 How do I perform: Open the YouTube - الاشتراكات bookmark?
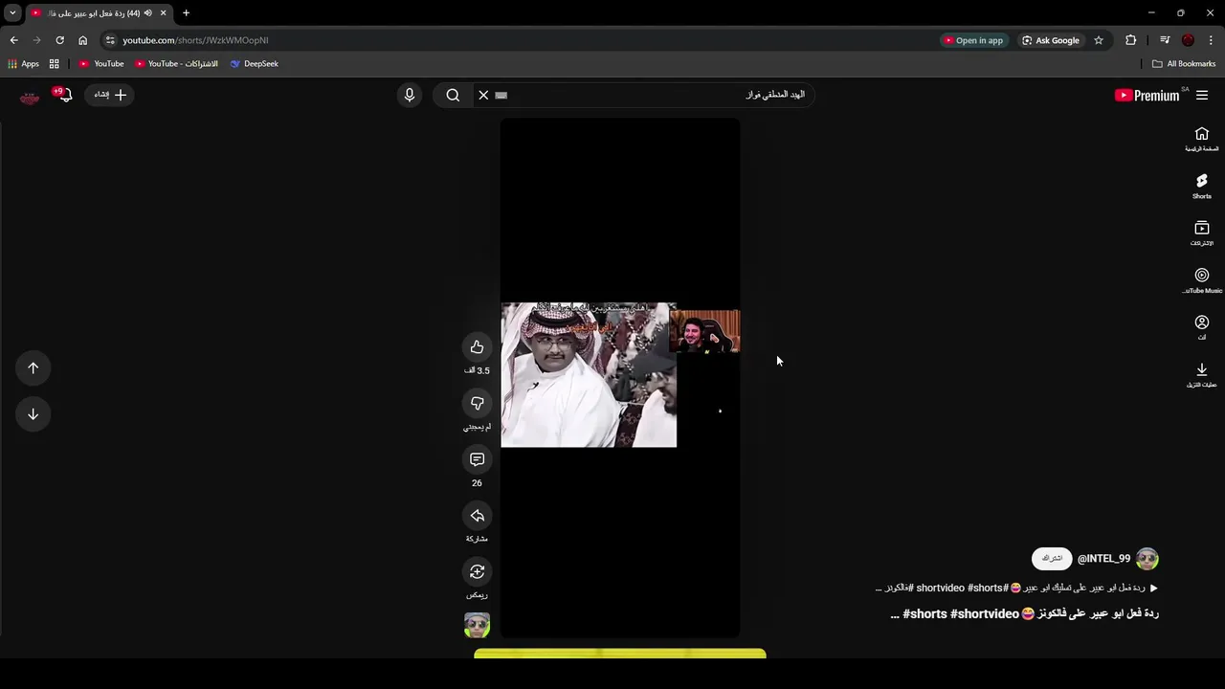pos(177,64)
